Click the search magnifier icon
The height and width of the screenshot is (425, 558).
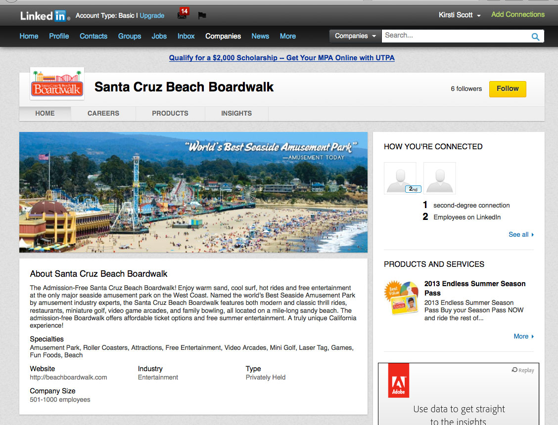pyautogui.click(x=535, y=36)
